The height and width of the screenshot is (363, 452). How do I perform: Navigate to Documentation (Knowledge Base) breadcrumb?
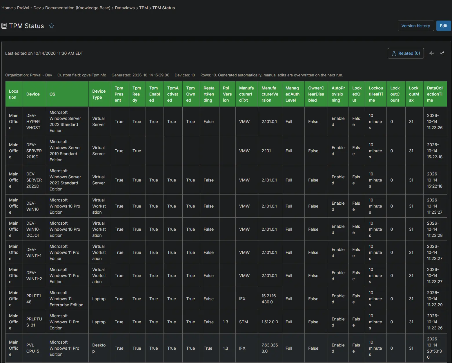pos(78,8)
